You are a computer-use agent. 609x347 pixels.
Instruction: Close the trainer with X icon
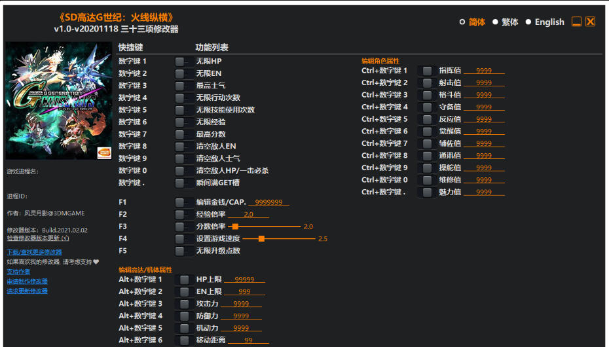(591, 22)
